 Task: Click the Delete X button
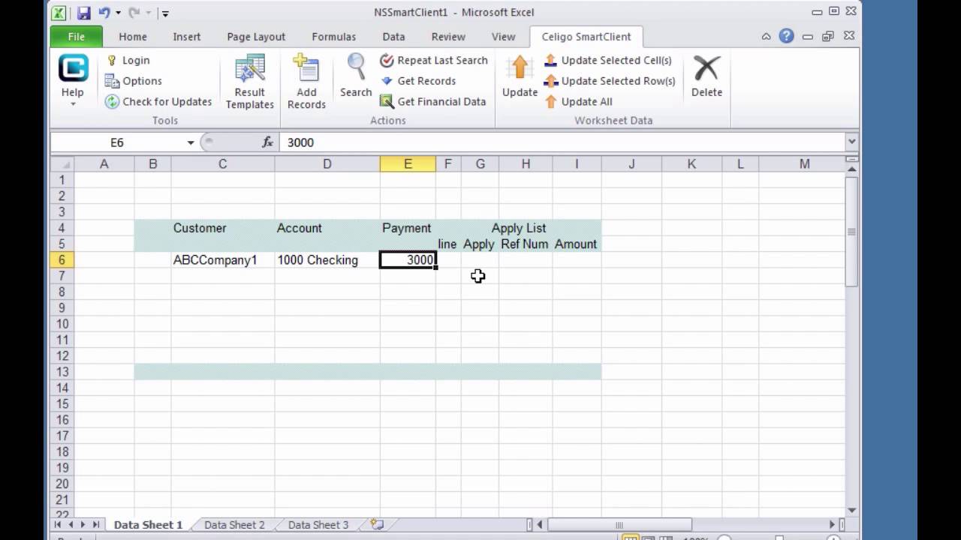[x=706, y=75]
